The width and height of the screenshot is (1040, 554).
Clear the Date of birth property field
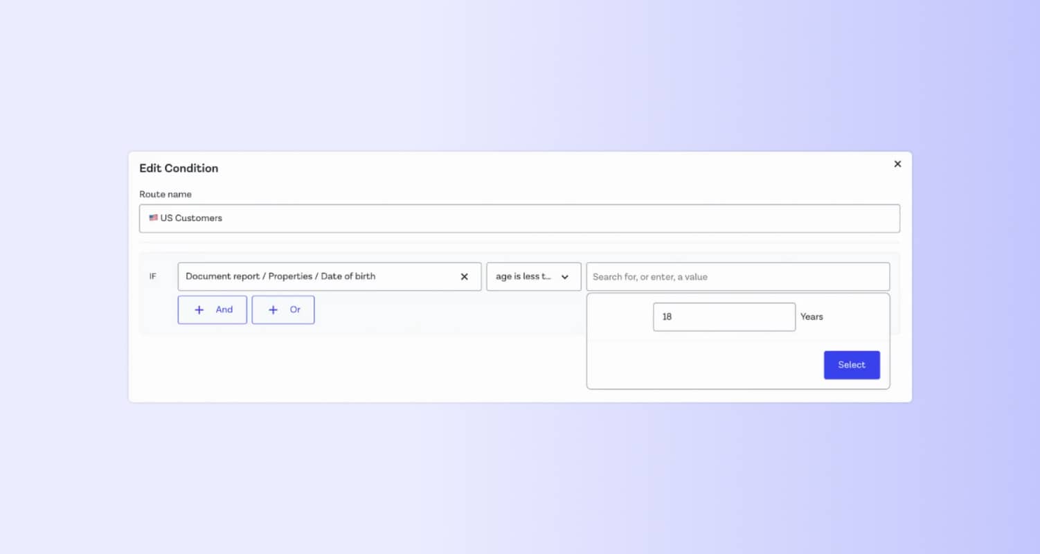pyautogui.click(x=465, y=276)
